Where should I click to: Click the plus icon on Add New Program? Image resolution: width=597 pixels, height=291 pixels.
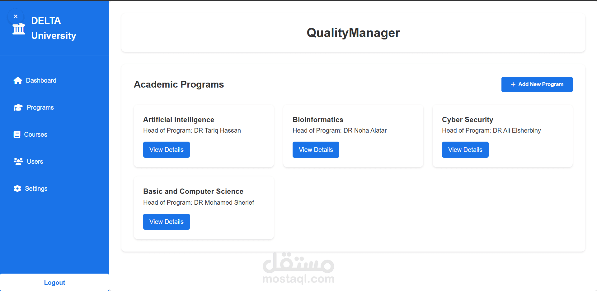[x=513, y=84]
